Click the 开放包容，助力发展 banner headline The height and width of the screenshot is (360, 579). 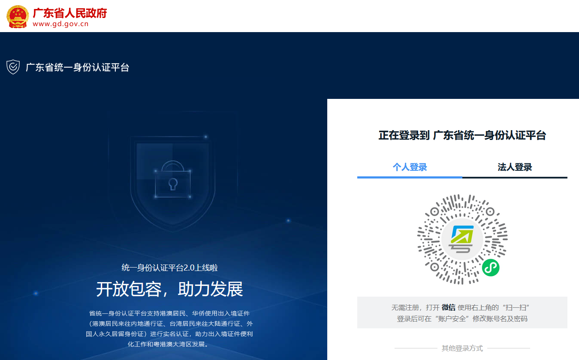[169, 289]
